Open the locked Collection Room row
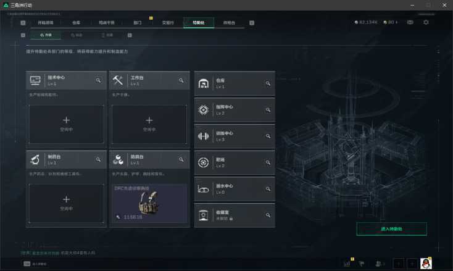This screenshot has width=453, height=271. pos(235,215)
